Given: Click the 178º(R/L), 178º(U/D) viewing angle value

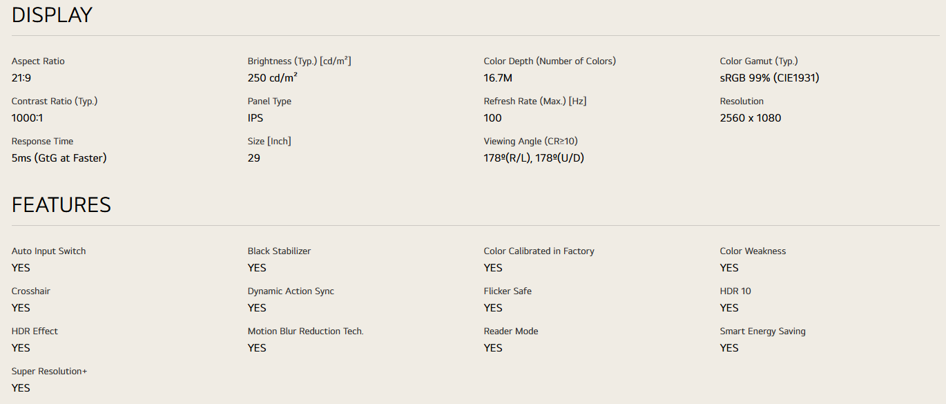Looking at the screenshot, I should click(534, 158).
